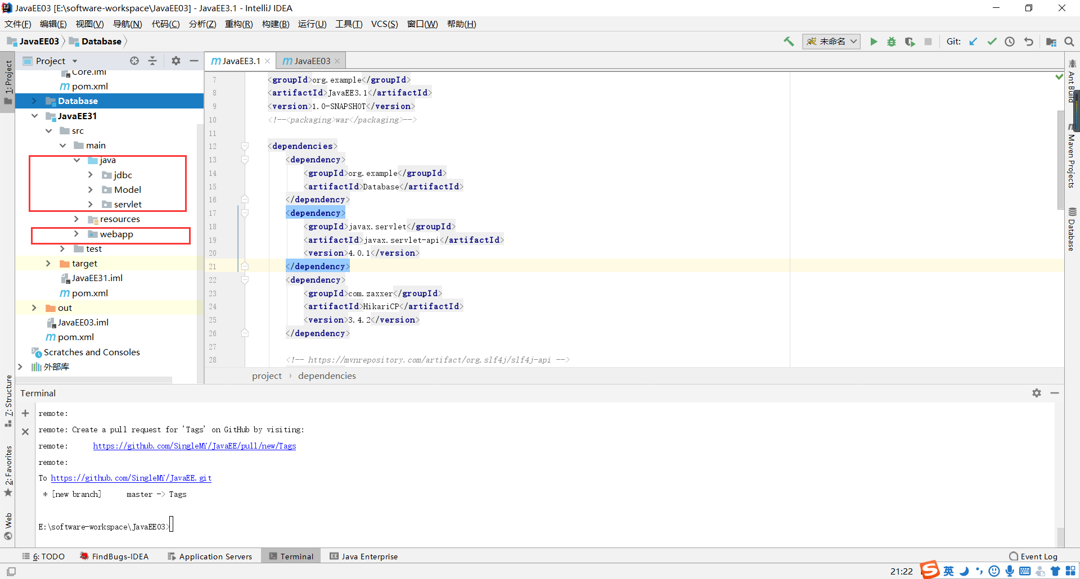Collapse the JavaEE31 module node
Image resolution: width=1080 pixels, height=579 pixels.
pos(34,116)
